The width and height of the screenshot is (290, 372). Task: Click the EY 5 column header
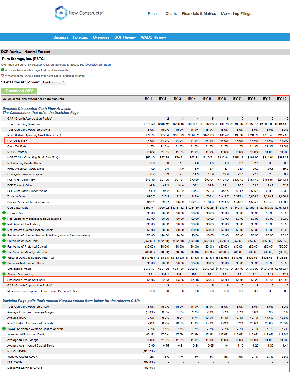tap(207, 99)
